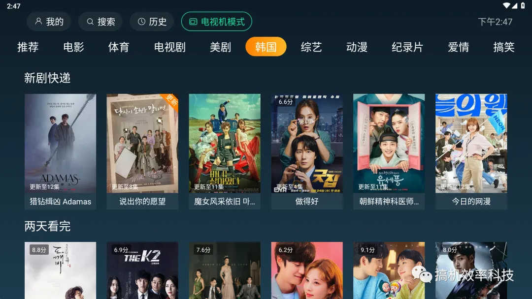The height and width of the screenshot is (299, 532).
Task: Tap the Wi-Fi status bar icon
Action: [x=506, y=5]
